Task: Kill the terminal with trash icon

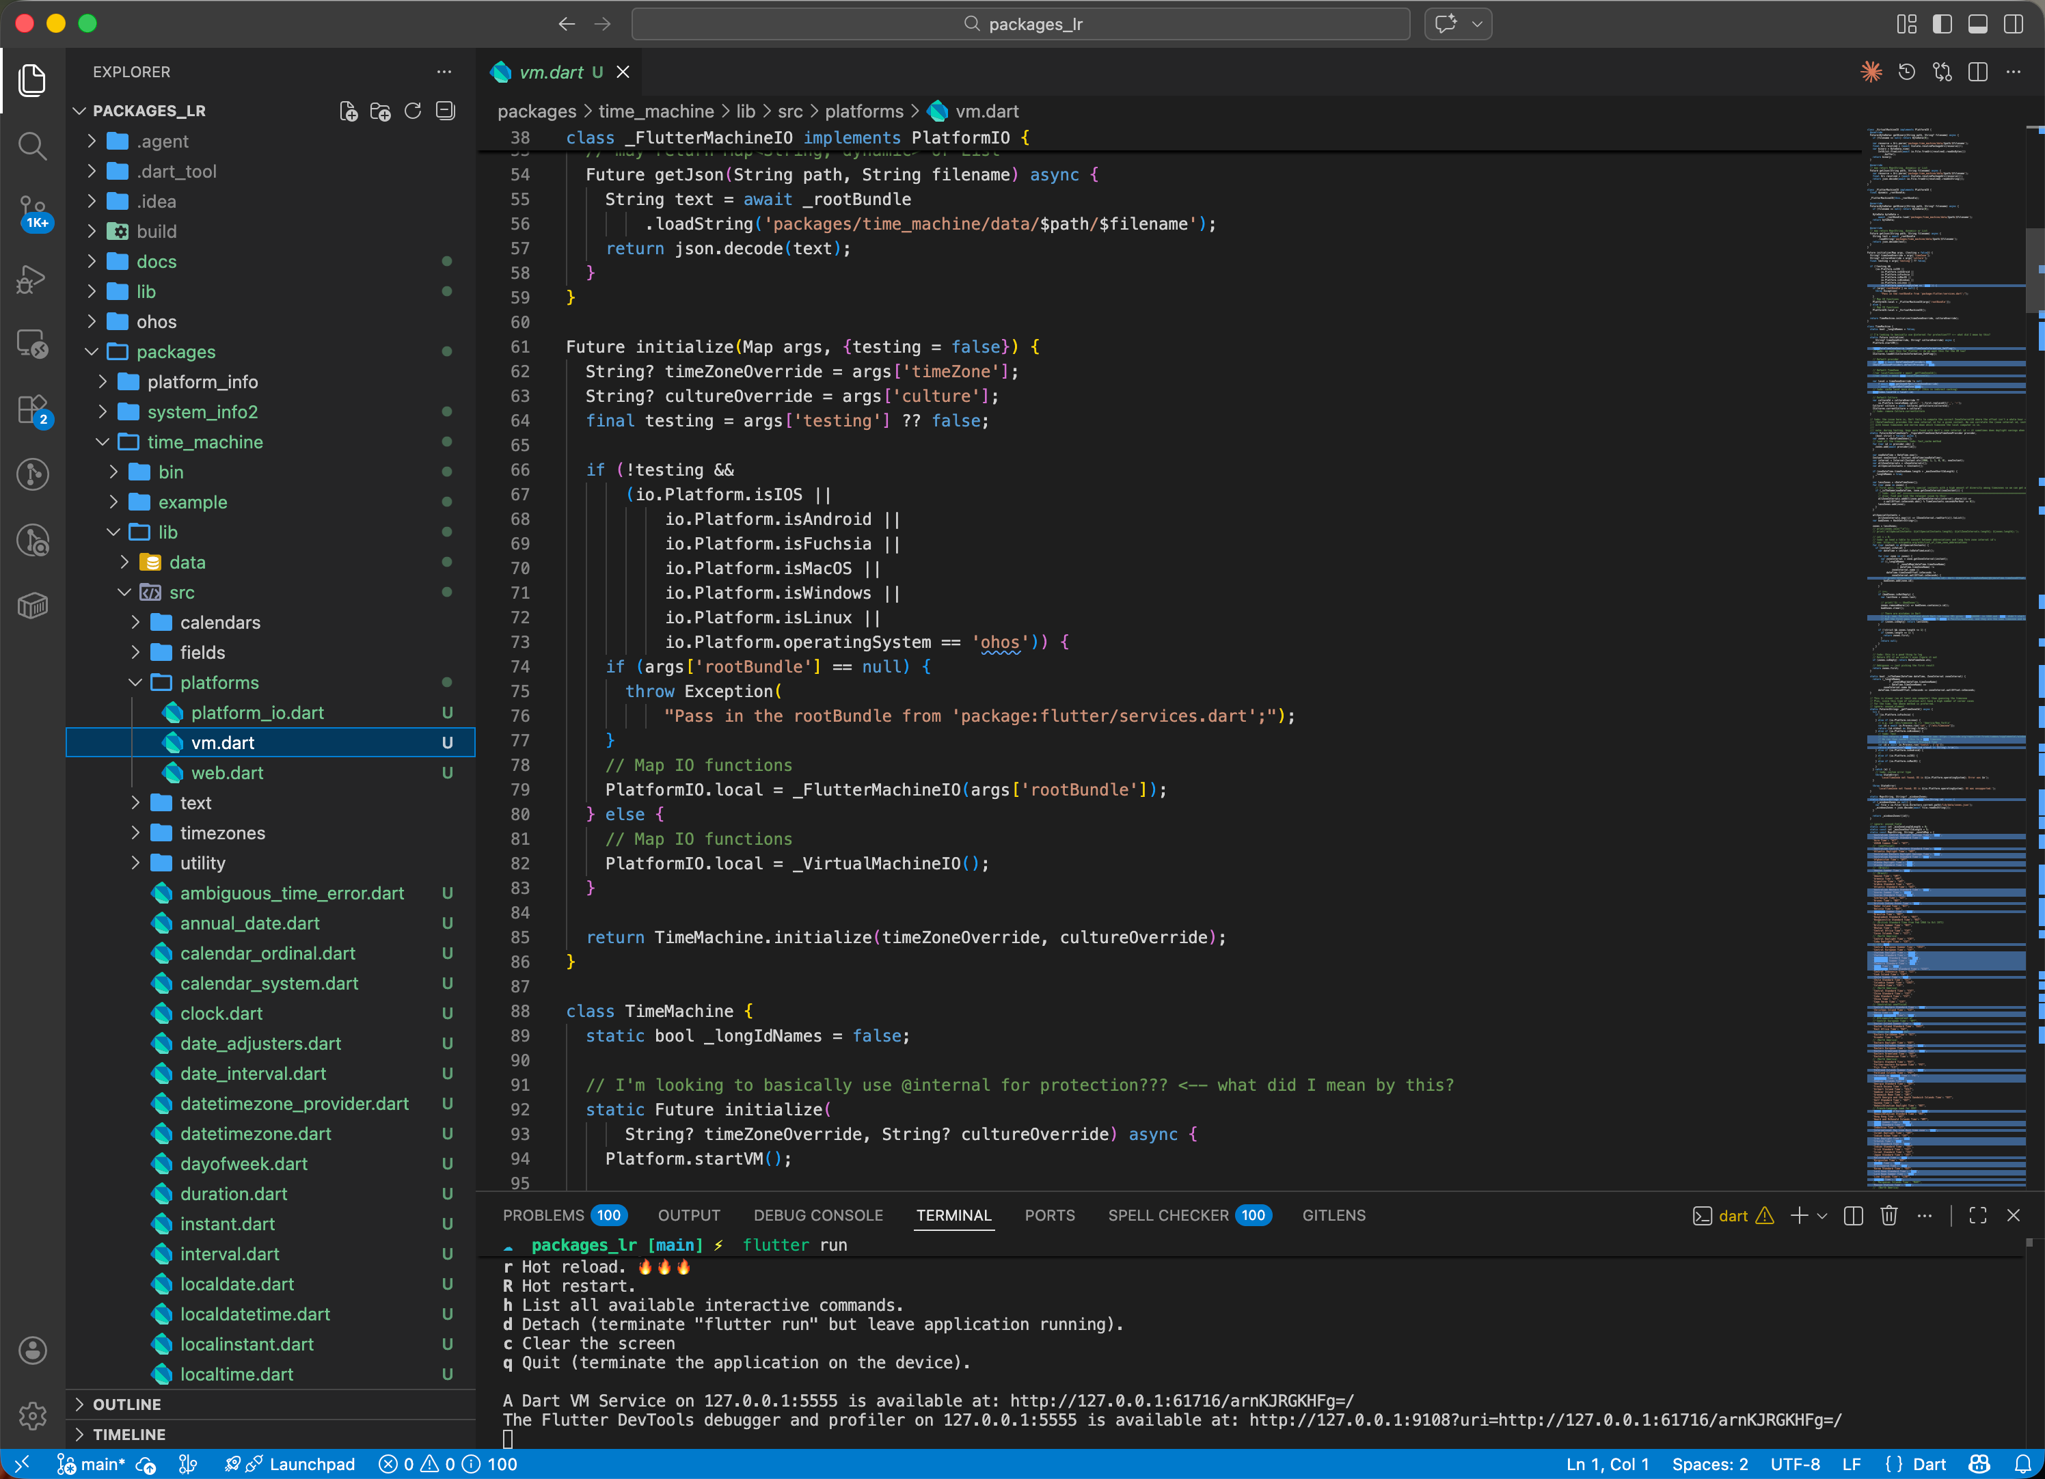Action: (1889, 1216)
